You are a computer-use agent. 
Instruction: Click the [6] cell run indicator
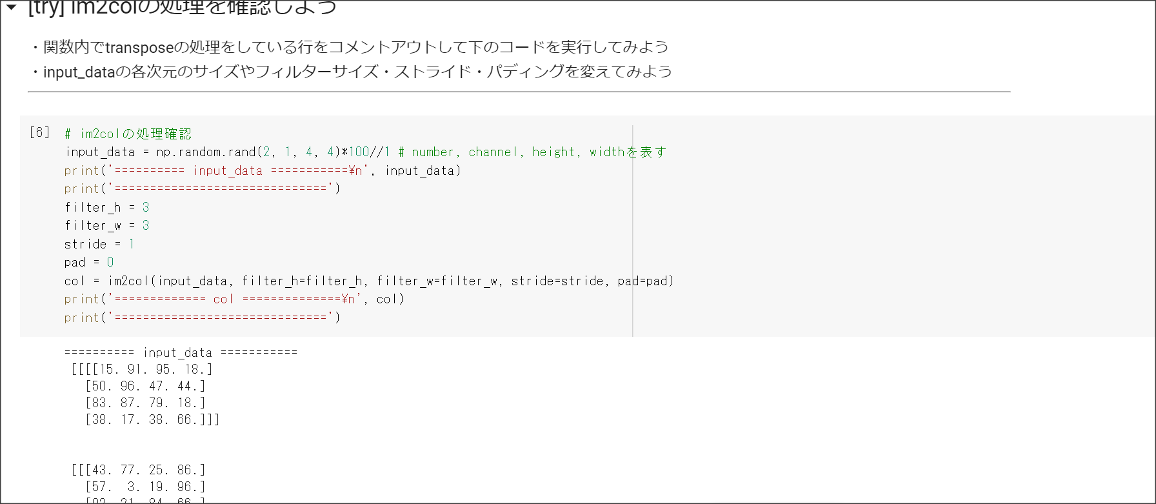[x=39, y=132]
